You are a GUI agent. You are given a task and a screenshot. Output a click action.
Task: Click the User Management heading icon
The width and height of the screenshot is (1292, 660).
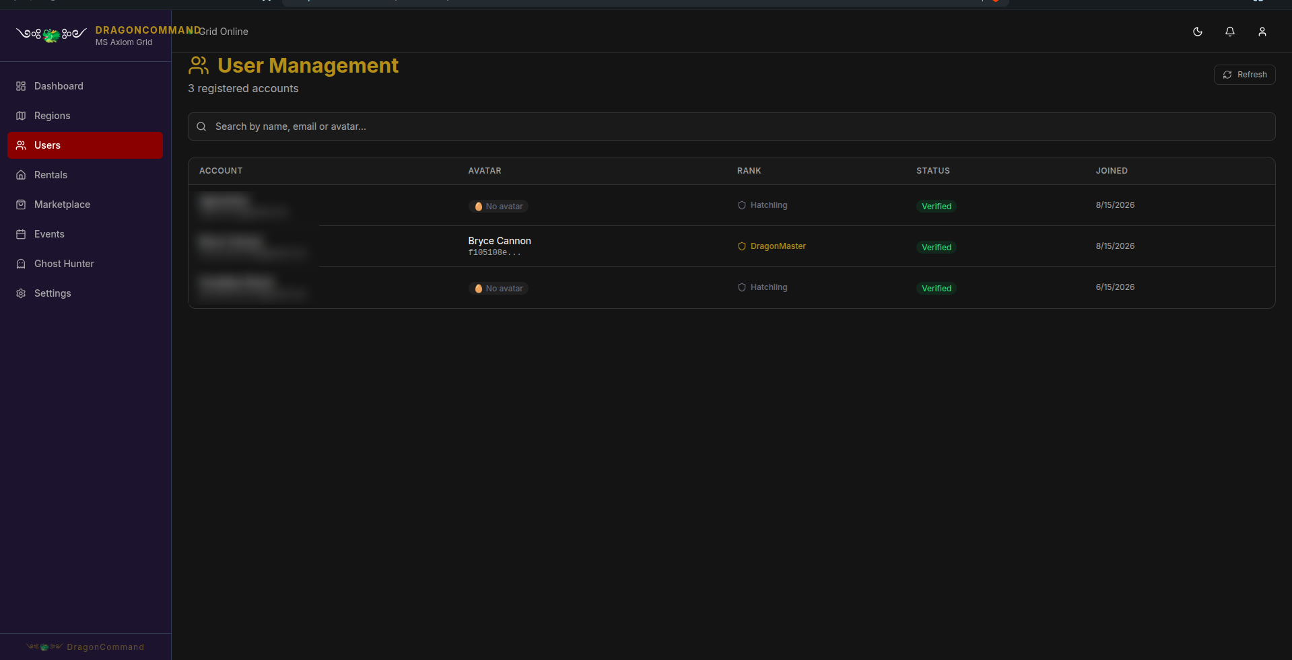point(199,65)
